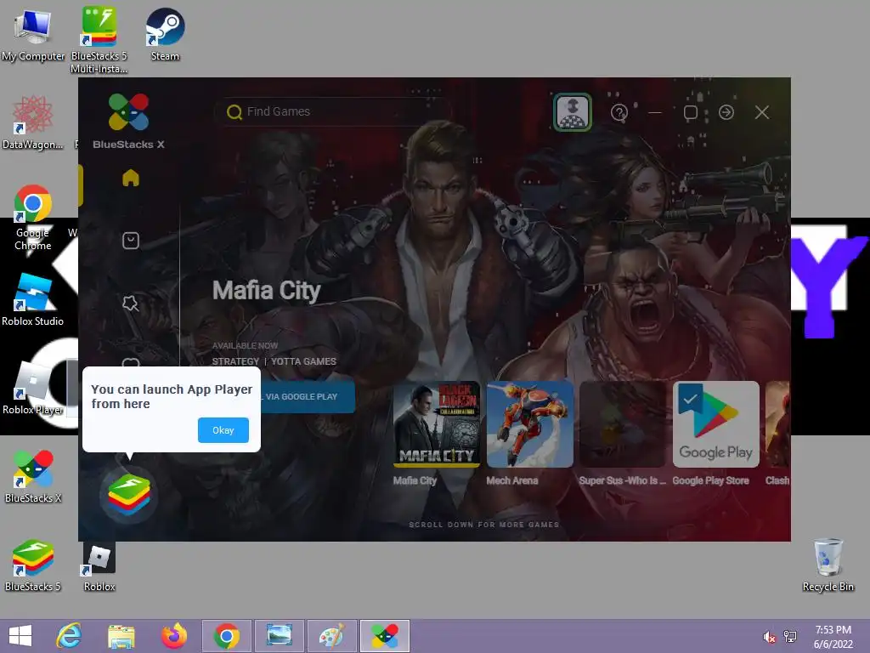Select the Roblox Player desktop shortcut

pos(33,388)
